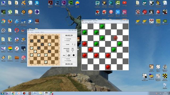Select the red piece on the bottom row

point(108,67)
